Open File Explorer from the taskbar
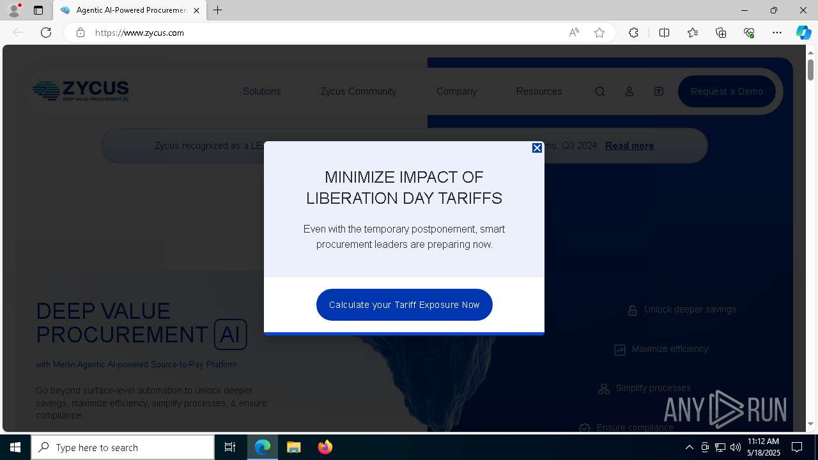This screenshot has height=460, width=818. coord(293,447)
